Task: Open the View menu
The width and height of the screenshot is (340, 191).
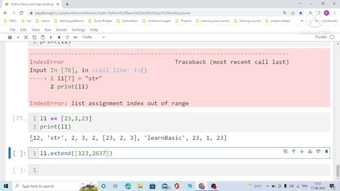Action: 36,30
